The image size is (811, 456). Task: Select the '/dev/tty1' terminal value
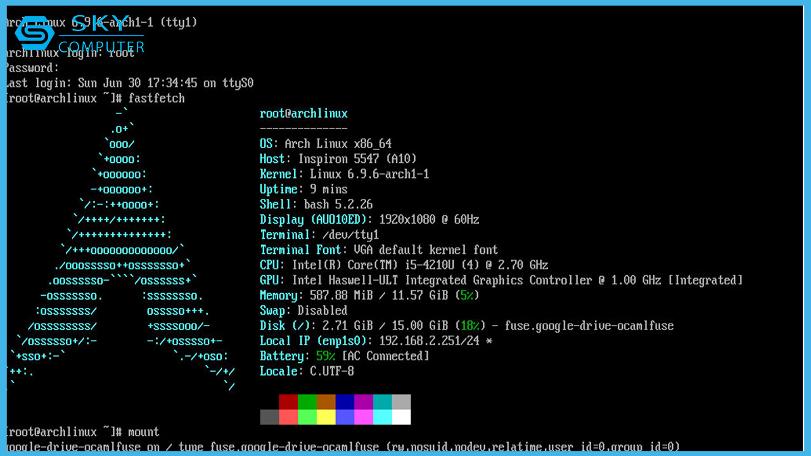[351, 235]
